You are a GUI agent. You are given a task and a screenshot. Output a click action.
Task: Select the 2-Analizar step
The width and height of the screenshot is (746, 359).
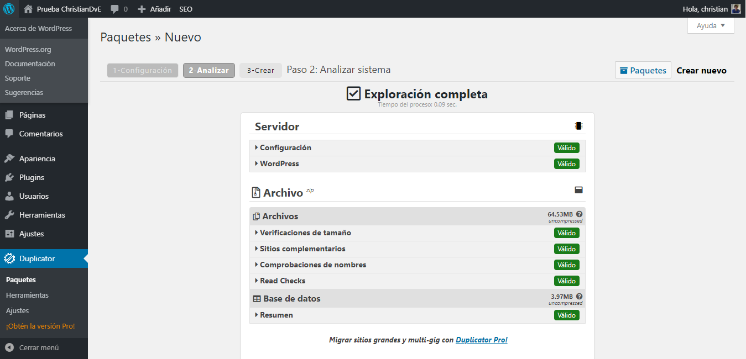click(x=209, y=71)
